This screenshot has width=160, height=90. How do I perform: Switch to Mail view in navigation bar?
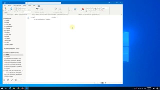[x=4, y=80]
